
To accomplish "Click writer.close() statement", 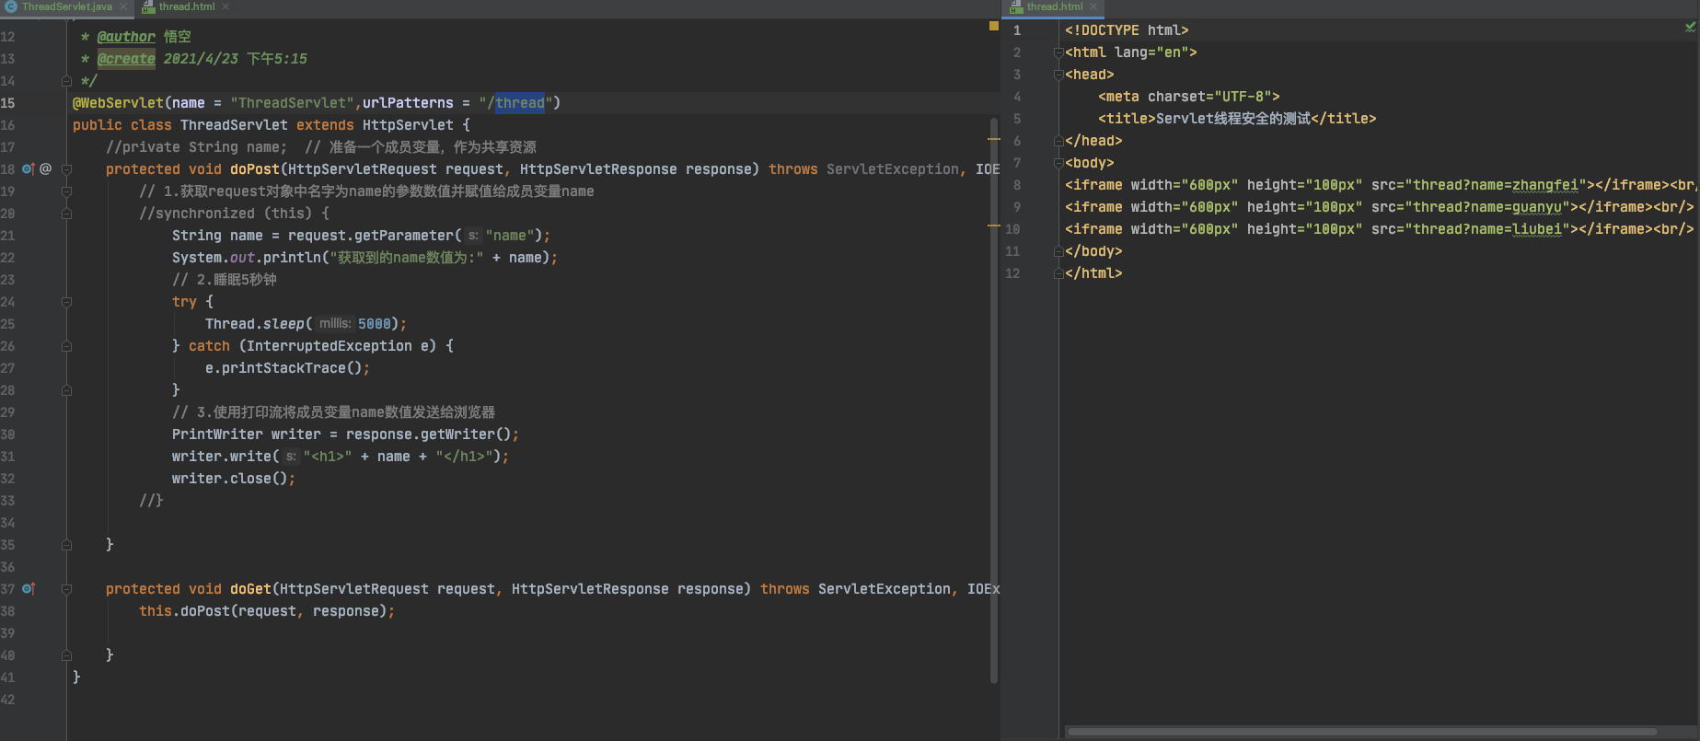I will (x=234, y=479).
